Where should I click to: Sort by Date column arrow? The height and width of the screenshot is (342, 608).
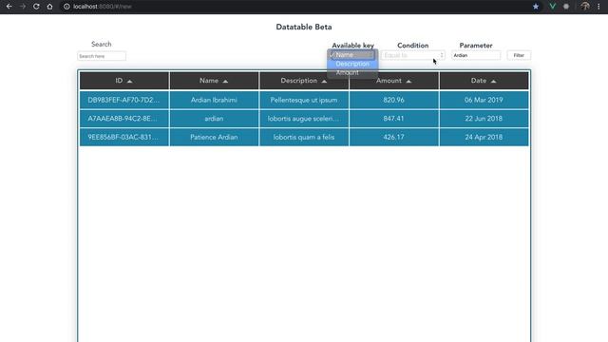coord(493,81)
